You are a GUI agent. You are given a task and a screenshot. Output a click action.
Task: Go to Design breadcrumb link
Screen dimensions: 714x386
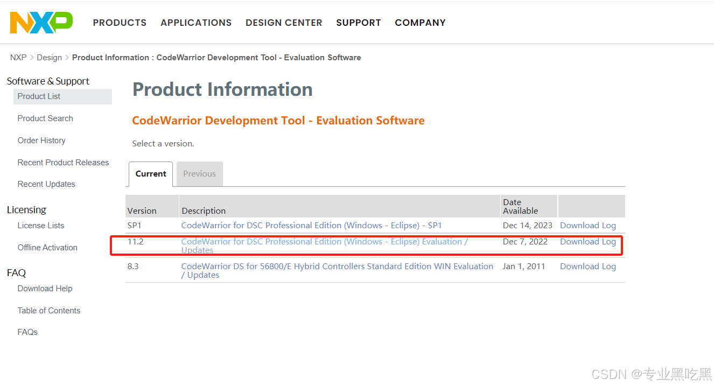click(49, 58)
